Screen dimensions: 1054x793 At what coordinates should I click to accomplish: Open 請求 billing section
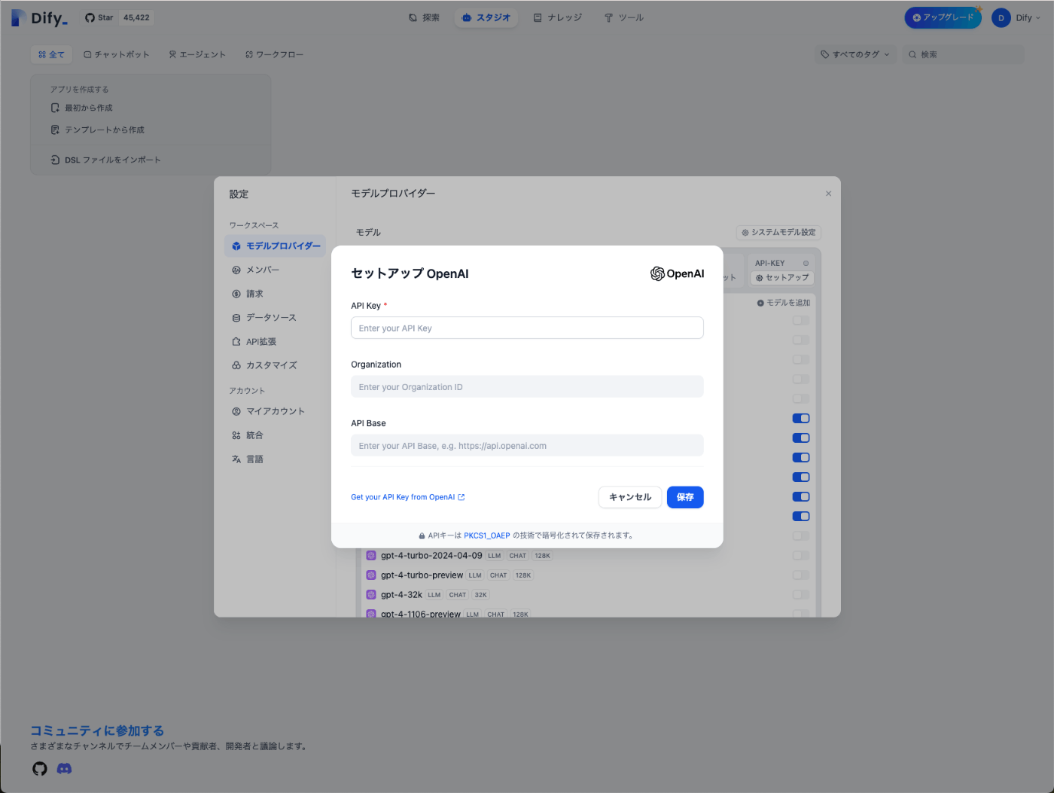click(276, 294)
